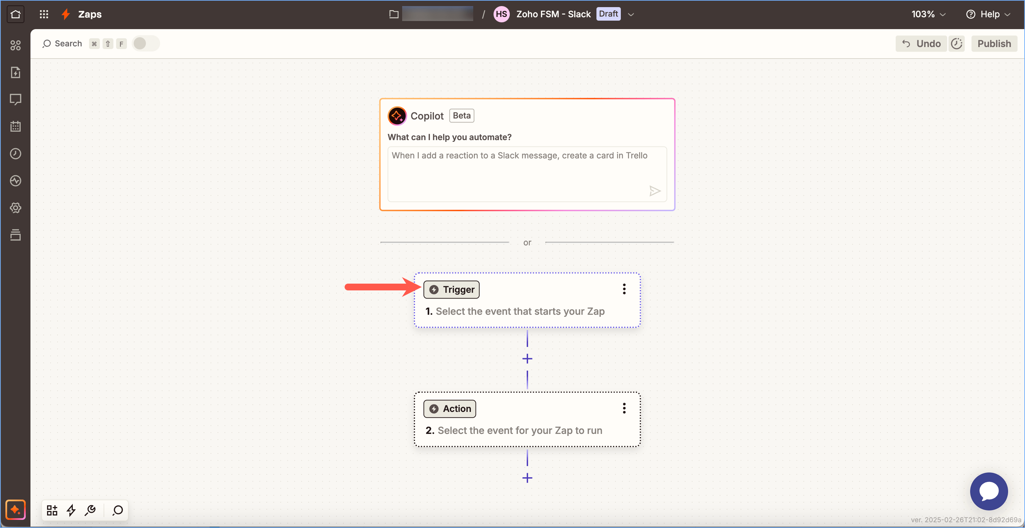Screen dimensions: 1025x528
Task: Expand the Zap name Draft chevron
Action: click(x=631, y=14)
